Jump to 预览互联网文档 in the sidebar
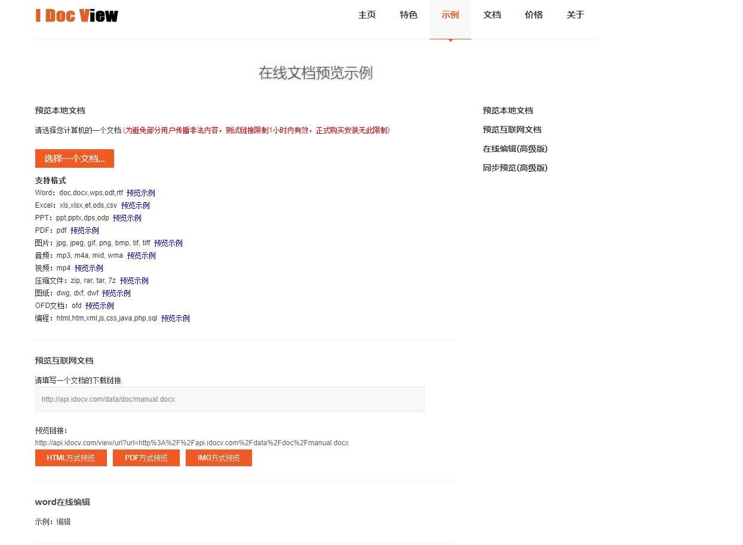The width and height of the screenshot is (743, 545). coord(512,130)
